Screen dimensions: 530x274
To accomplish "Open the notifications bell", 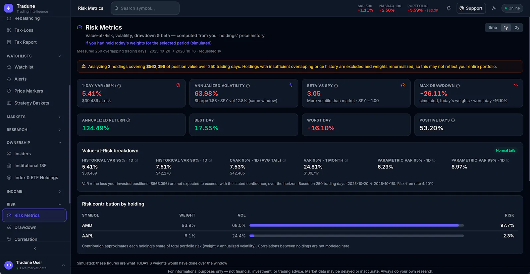I will [449, 8].
